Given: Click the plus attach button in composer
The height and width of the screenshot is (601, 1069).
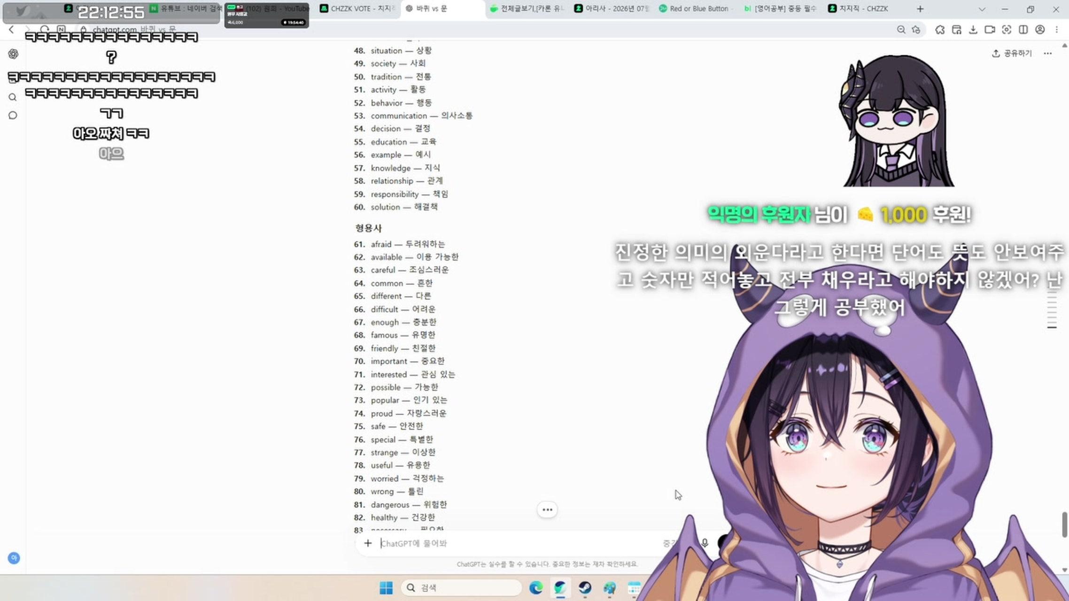Looking at the screenshot, I should click(x=368, y=543).
